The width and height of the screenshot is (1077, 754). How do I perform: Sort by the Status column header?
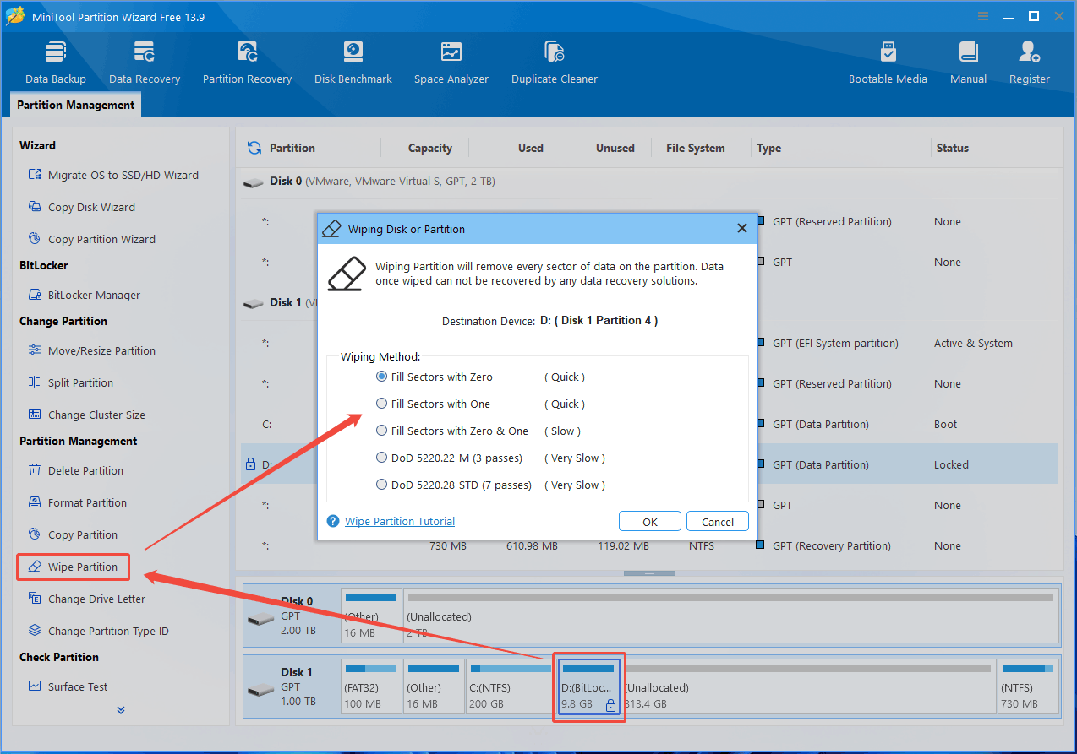coord(952,148)
